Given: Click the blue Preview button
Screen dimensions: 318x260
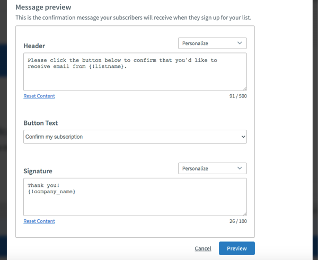Looking at the screenshot, I should click(x=237, y=248).
